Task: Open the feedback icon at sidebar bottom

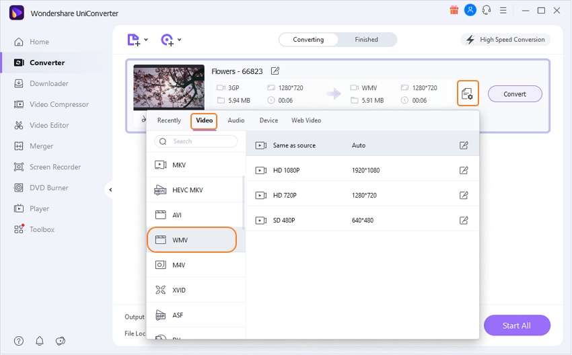Action: tap(60, 341)
